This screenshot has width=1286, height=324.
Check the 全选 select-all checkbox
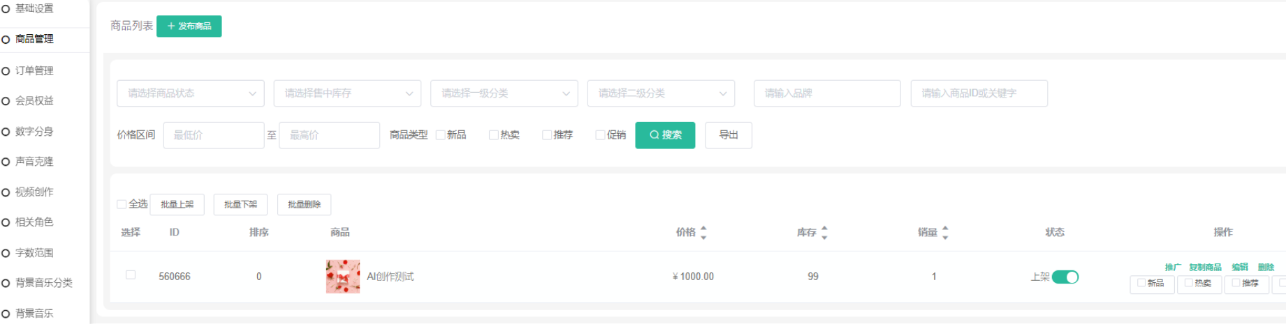[122, 204]
